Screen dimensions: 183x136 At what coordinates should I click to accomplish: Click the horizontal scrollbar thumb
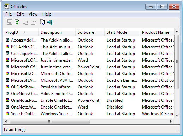pyautogui.click(x=50, y=121)
